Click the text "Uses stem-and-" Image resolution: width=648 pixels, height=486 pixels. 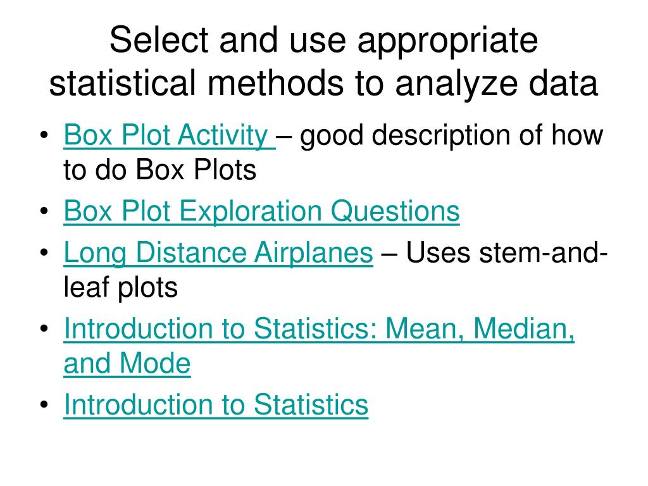coord(507,252)
